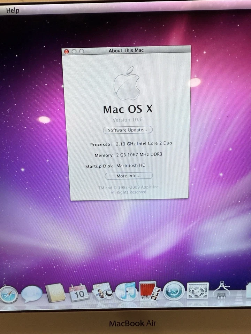Open Safari from the Dock
Screen dimensions: 251x334
[x=9, y=294]
